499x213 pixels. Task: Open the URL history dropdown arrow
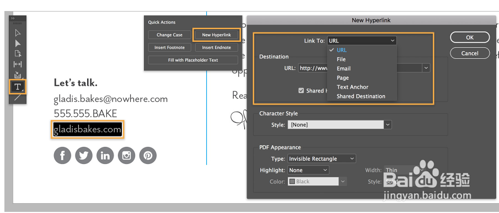426,68
